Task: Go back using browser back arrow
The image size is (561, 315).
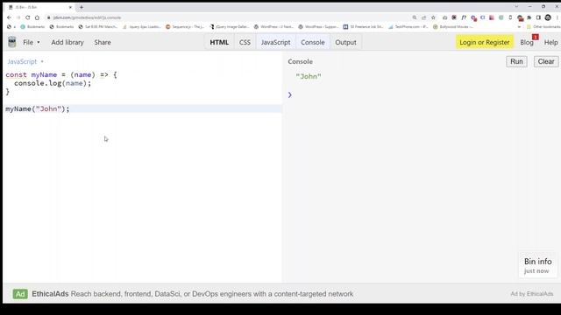Action: [x=9, y=17]
